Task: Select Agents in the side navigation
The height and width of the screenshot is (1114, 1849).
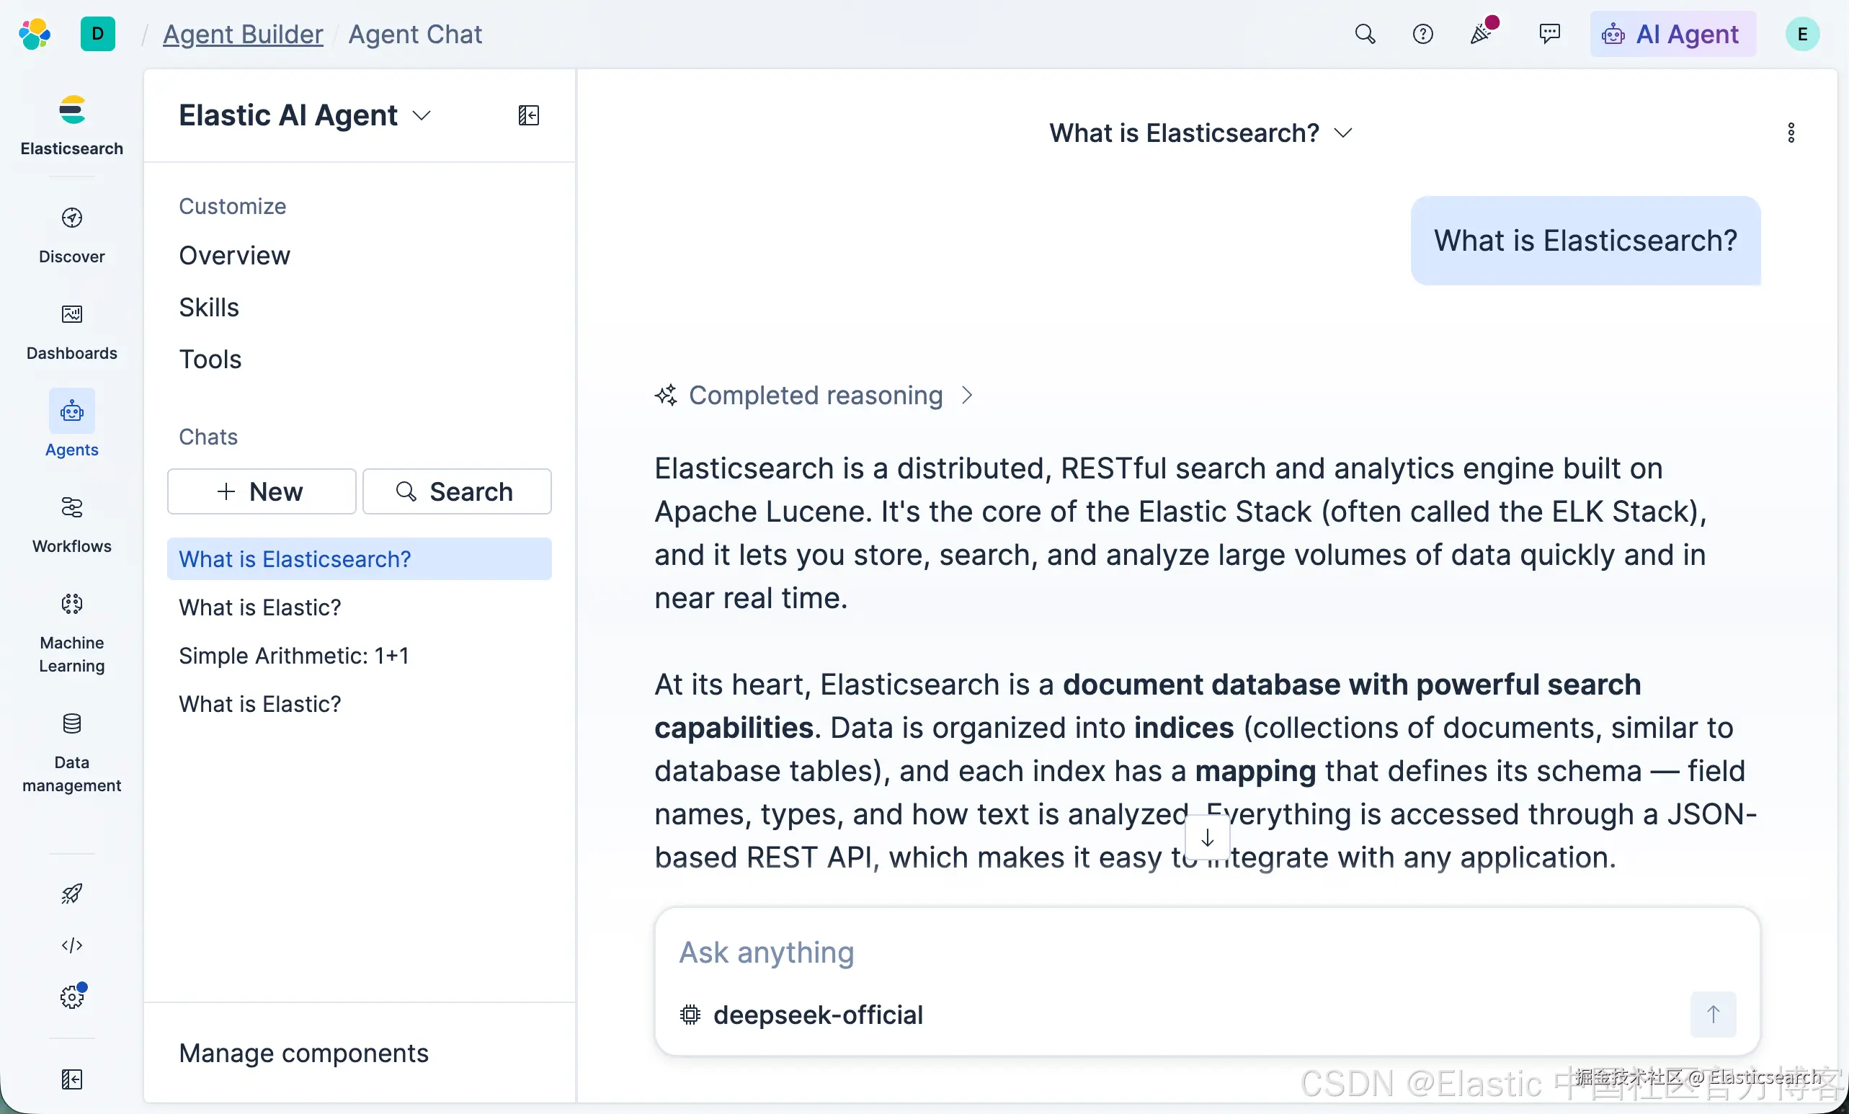Action: 72,424
